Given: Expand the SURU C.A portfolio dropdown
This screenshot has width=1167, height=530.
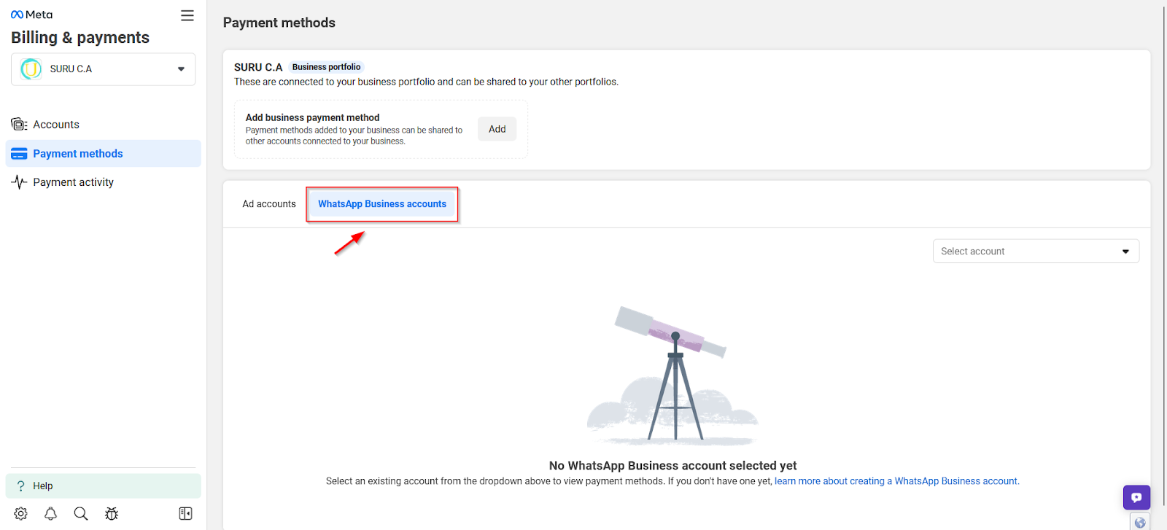Looking at the screenshot, I should pyautogui.click(x=103, y=69).
